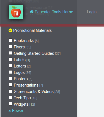Image resolution: width=104 pixels, height=117 pixels.
Task: Toggle the Widgets checkbox
Action: point(10,104)
